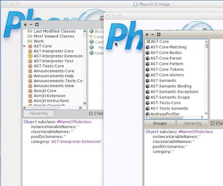Click the package icon beside AST-Tests-Core in left browser

pyautogui.click(x=30, y=66)
